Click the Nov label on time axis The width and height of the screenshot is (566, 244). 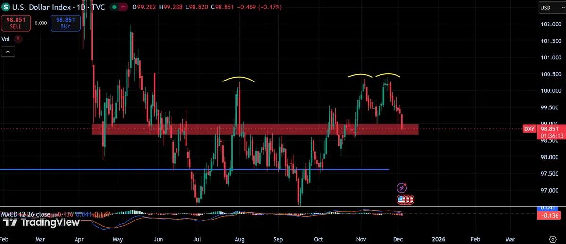[x=361, y=239]
